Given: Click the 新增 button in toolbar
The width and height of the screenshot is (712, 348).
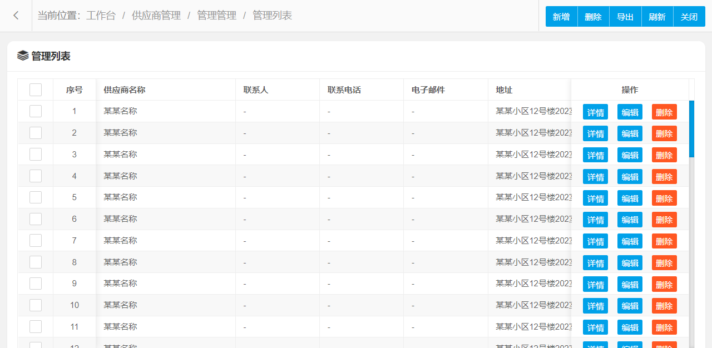Looking at the screenshot, I should (x=561, y=17).
